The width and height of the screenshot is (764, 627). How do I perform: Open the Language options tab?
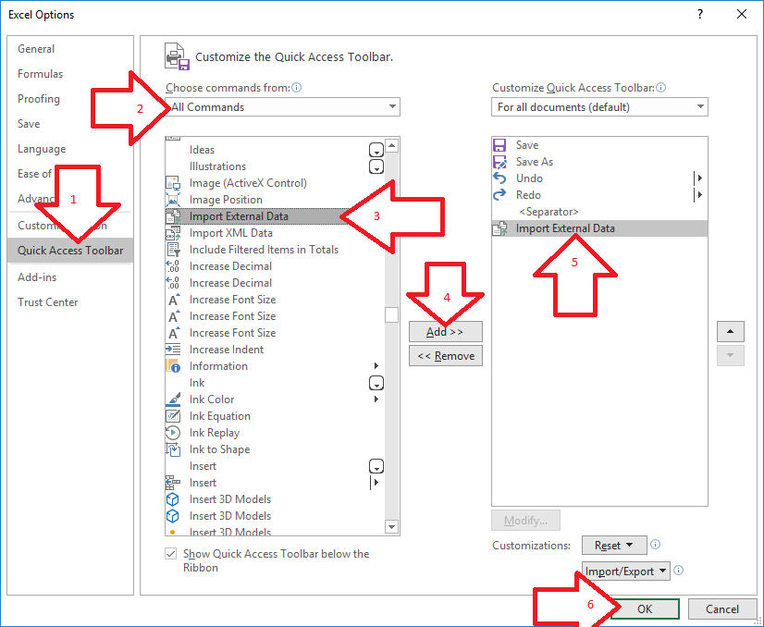point(42,149)
